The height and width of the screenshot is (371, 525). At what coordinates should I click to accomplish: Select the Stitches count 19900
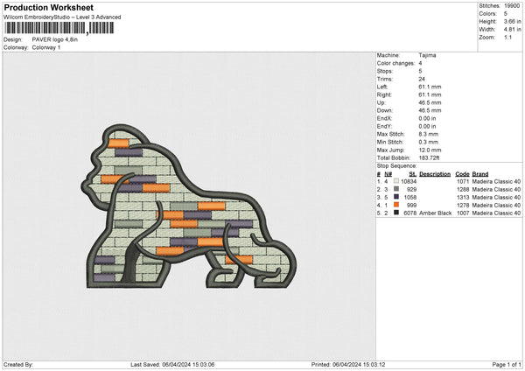[512, 6]
